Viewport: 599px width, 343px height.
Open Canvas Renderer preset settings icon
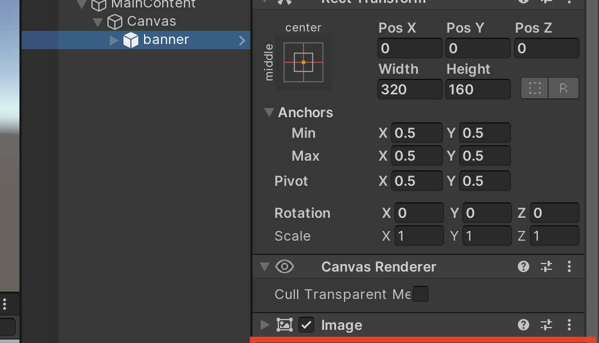tap(546, 266)
